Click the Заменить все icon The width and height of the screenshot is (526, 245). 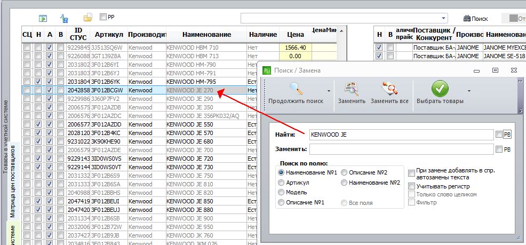(x=389, y=89)
